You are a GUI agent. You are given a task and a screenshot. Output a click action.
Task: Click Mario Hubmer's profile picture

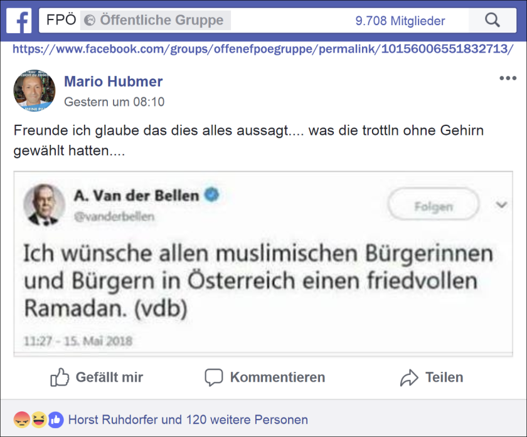[x=35, y=90]
